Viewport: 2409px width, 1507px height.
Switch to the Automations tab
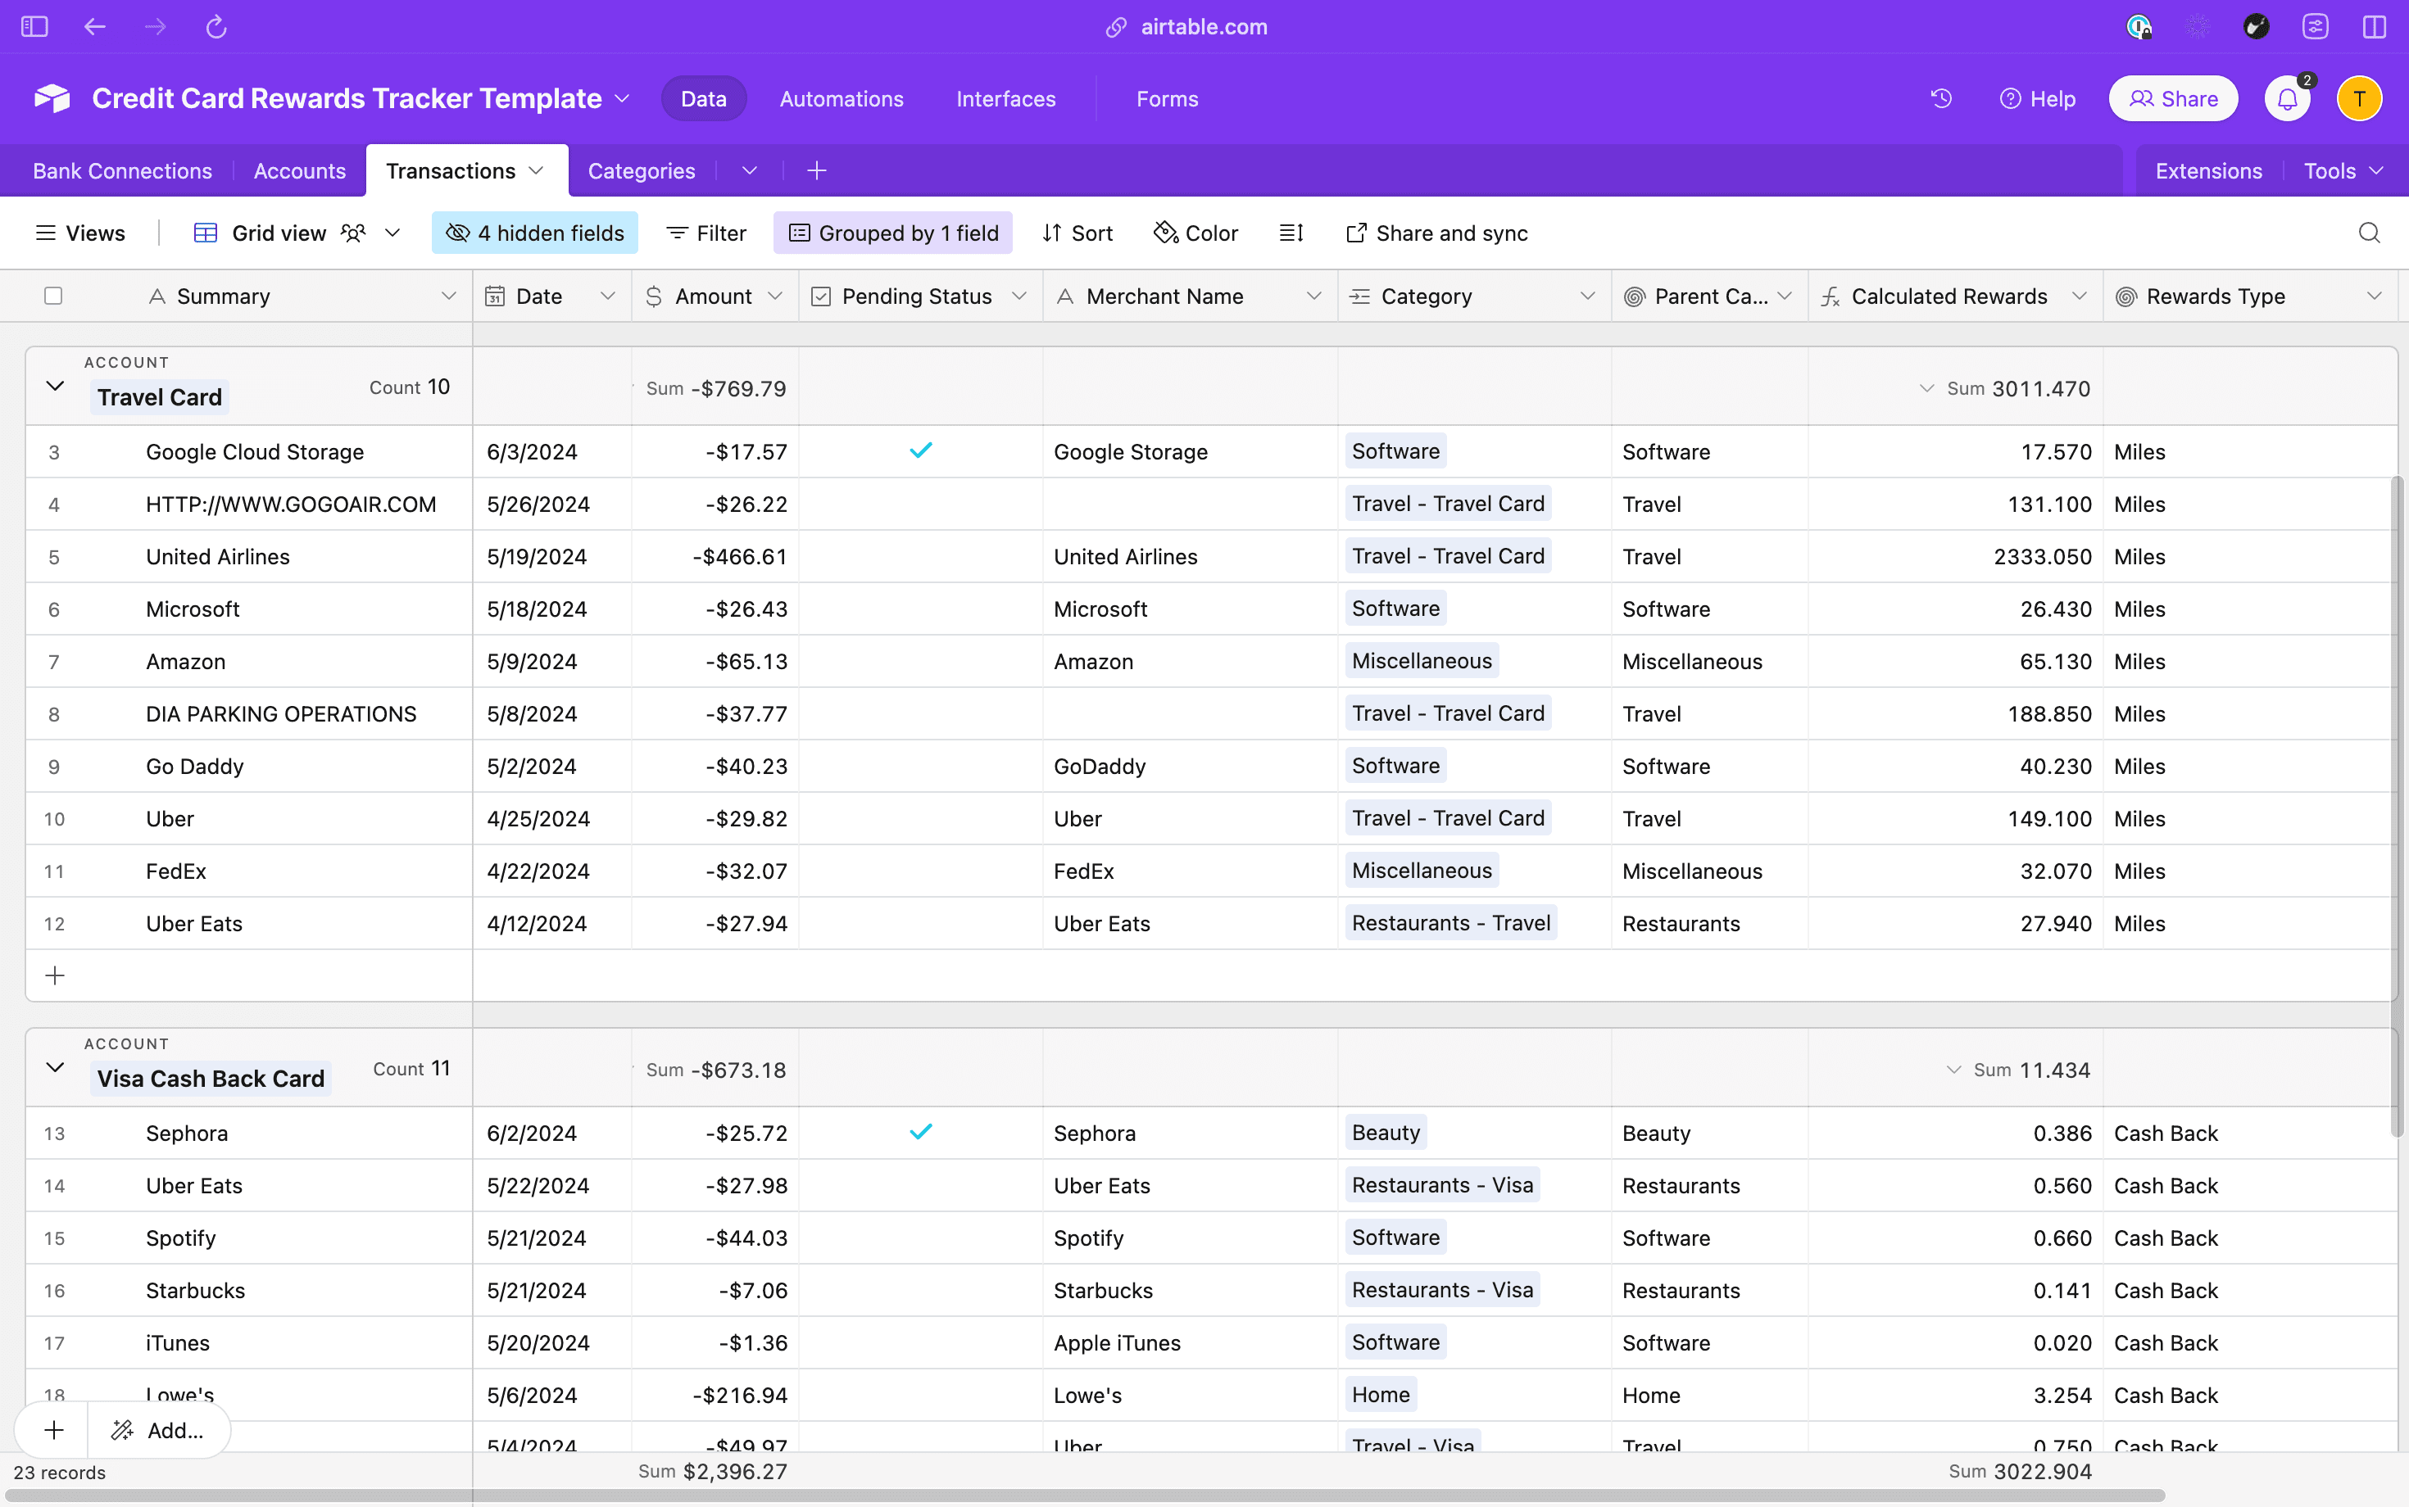click(x=842, y=97)
